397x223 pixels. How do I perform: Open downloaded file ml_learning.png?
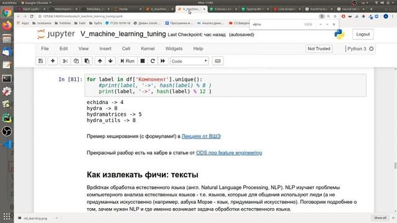[x=33, y=218]
